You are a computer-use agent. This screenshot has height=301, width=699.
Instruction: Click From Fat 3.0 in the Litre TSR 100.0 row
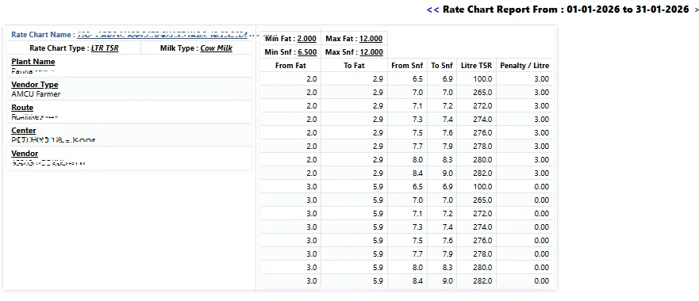coord(312,187)
